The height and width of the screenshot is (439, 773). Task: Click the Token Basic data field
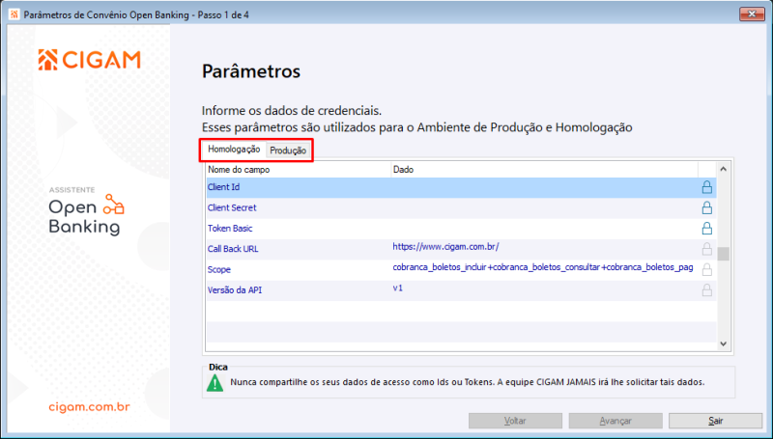(544, 229)
